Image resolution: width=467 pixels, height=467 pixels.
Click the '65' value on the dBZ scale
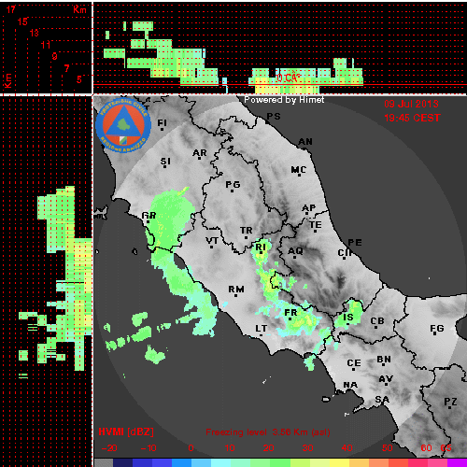coord(446,448)
